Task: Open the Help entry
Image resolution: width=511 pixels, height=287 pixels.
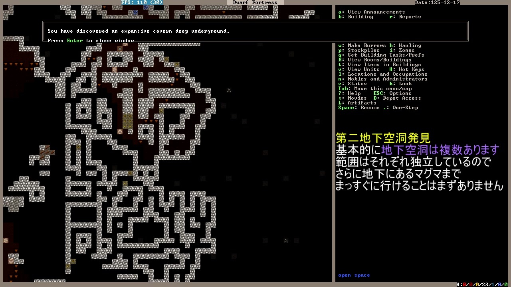Action: 349,93
